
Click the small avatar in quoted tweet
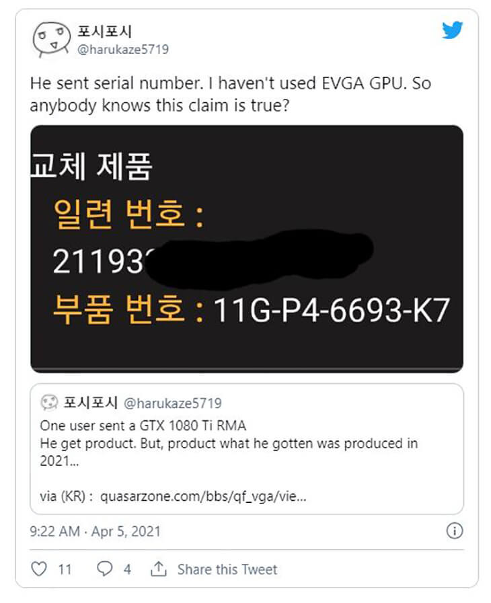(49, 403)
